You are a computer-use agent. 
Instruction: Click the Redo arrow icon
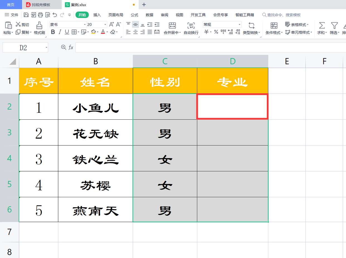[x=62, y=15]
